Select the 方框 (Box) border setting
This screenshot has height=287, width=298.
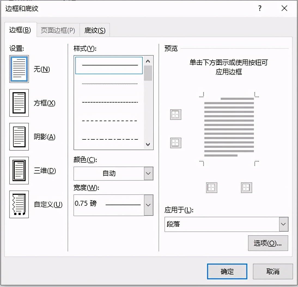coord(19,103)
